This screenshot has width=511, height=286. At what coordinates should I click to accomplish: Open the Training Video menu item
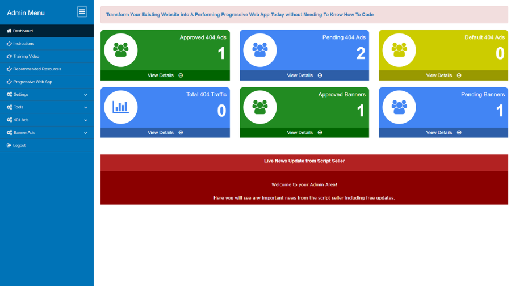pos(47,56)
